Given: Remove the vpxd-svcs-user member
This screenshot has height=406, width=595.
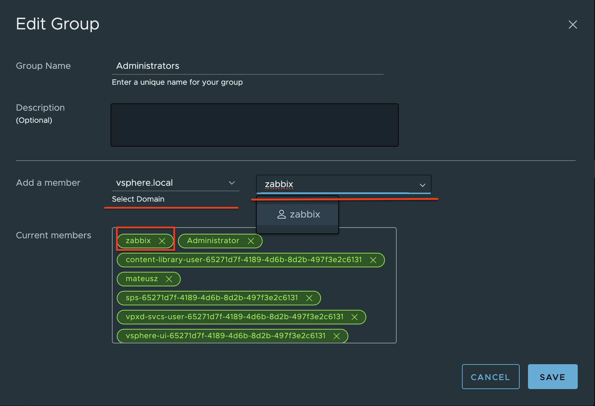Looking at the screenshot, I should point(355,317).
